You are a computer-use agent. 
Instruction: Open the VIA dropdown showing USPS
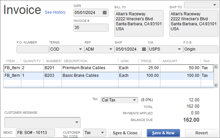tap(179, 49)
